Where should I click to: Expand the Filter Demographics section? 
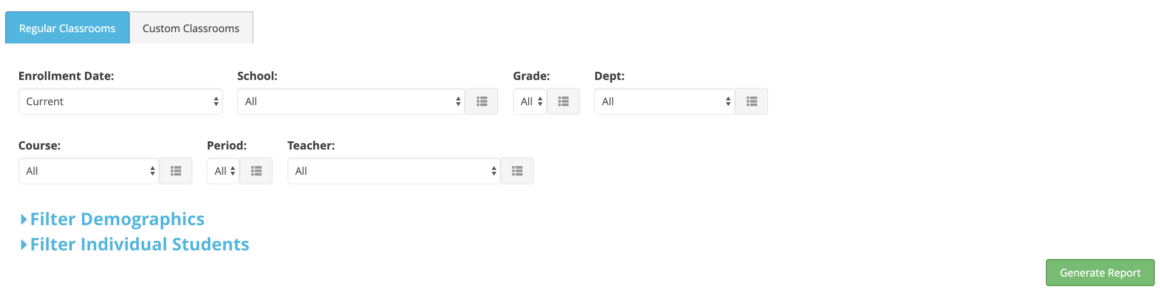click(x=117, y=219)
